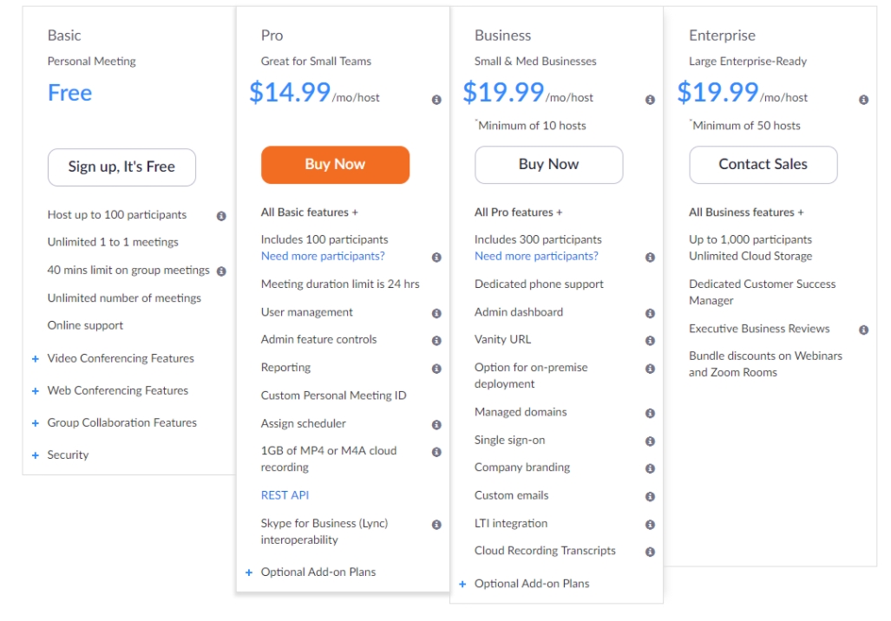Click info icon next to Company branding
The width and height of the screenshot is (891, 621).
pos(650,468)
